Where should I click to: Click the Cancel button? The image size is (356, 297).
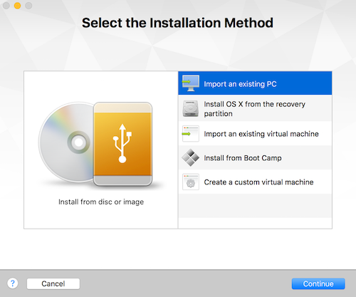coord(53,283)
